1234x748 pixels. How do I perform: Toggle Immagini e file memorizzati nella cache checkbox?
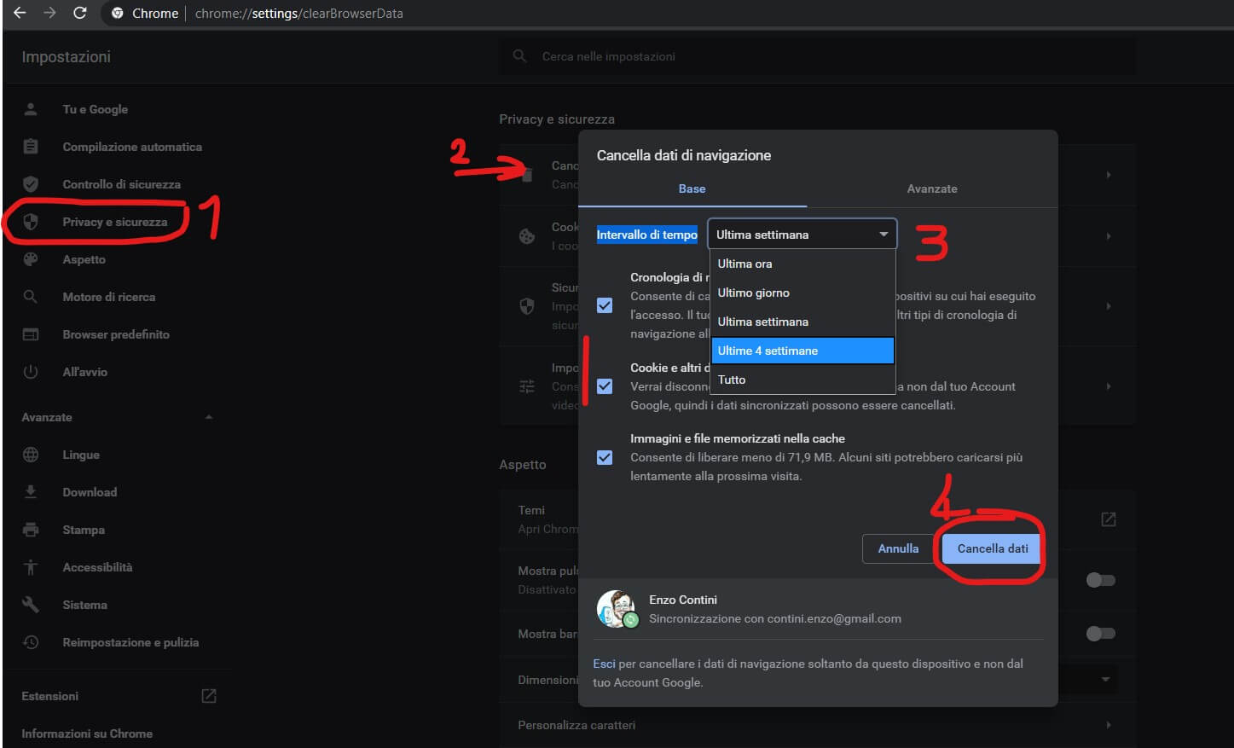605,457
